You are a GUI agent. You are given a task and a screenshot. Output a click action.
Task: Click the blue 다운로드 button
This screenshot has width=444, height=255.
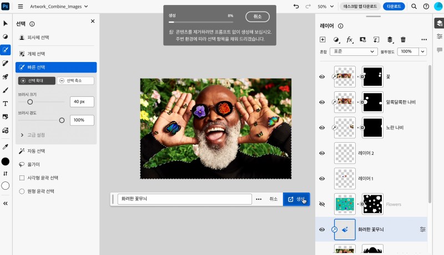click(x=394, y=6)
